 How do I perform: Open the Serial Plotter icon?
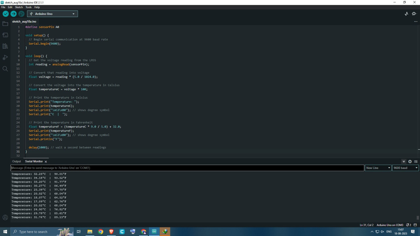406,14
